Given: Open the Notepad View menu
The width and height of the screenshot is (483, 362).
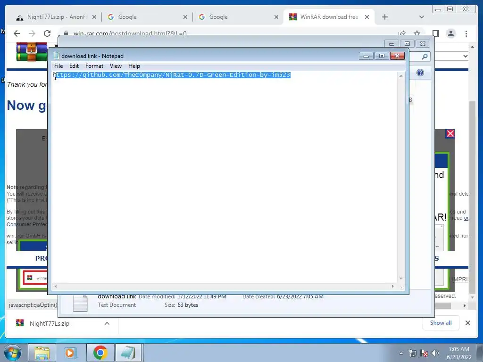Looking at the screenshot, I should click(116, 66).
